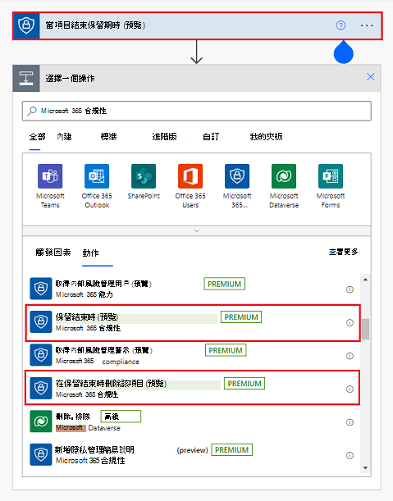
Task: Select 在保留結束時刪除該項目 (預覽) action
Action: click(193, 388)
